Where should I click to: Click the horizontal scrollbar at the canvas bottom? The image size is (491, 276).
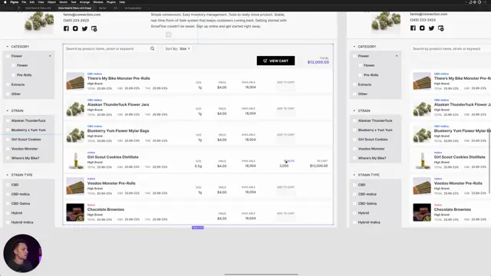pos(262,274)
